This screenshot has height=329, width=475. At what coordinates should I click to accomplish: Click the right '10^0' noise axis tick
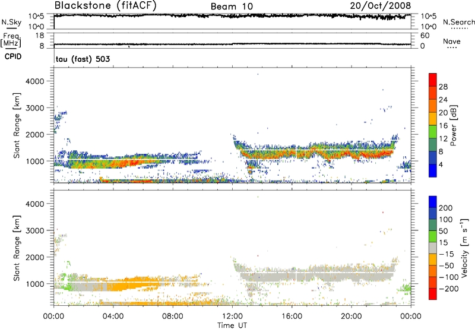[x=429, y=27]
